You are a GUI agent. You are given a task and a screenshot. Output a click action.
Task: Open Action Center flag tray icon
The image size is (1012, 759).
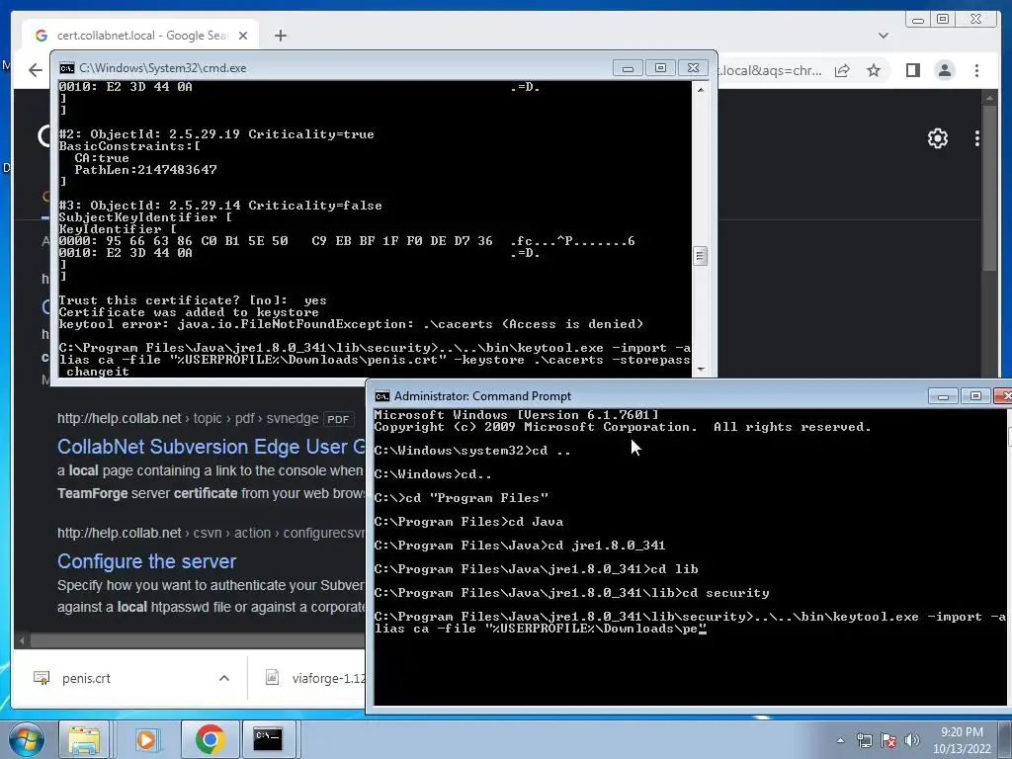click(x=888, y=740)
